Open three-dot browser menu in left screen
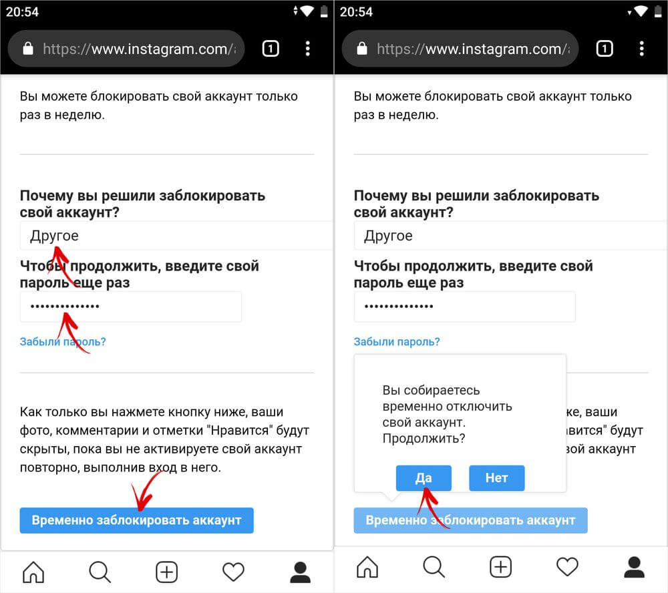Screen dimensions: 668x593 pos(307,49)
